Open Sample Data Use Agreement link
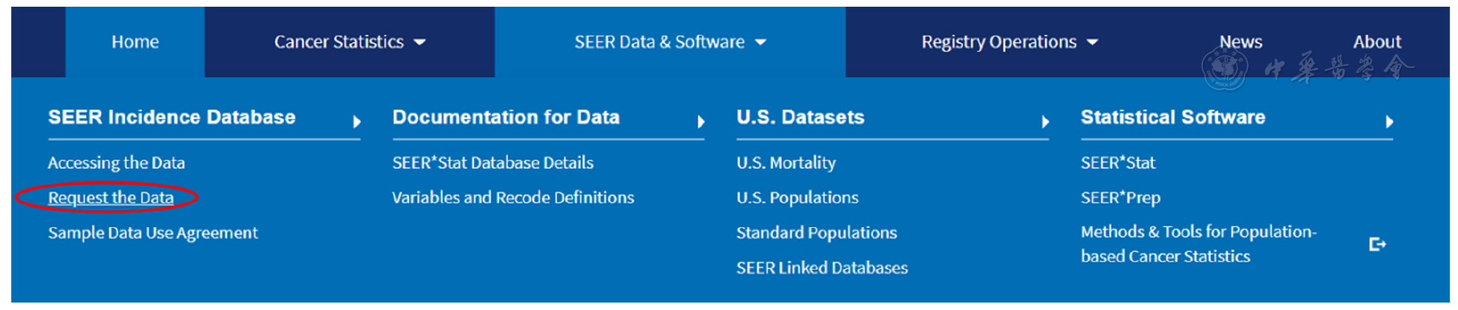The width and height of the screenshot is (1458, 310). click(153, 233)
